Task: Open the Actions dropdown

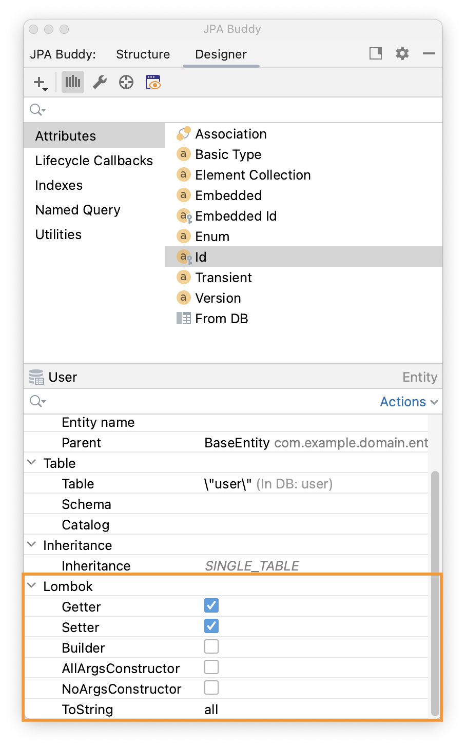Action: [x=409, y=402]
